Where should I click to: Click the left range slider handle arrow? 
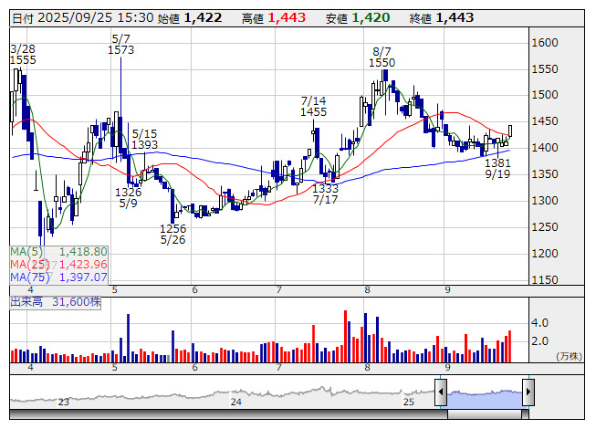[441, 393]
